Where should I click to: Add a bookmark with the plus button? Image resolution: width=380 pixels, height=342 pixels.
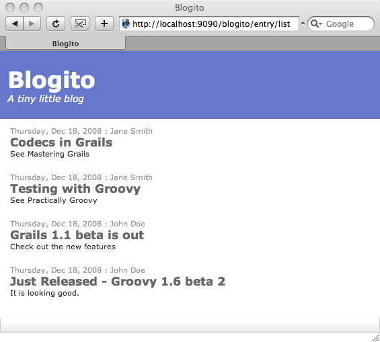pyautogui.click(x=104, y=24)
